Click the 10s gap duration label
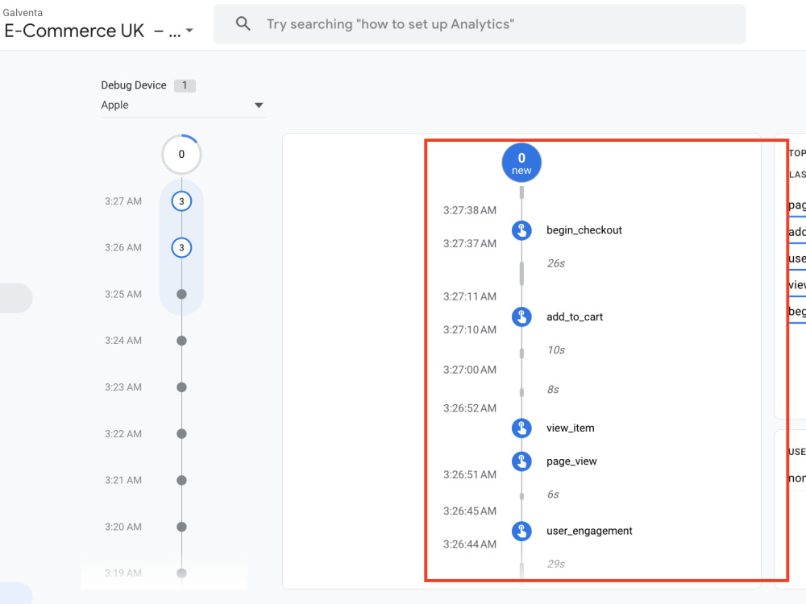Image resolution: width=806 pixels, height=604 pixels. tap(555, 350)
